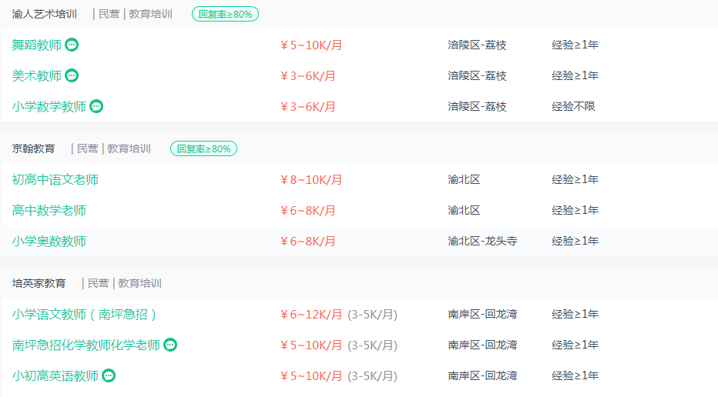Click 回复率≥80% badge for 渝人艺术培训
The image size is (718, 397).
(x=225, y=14)
